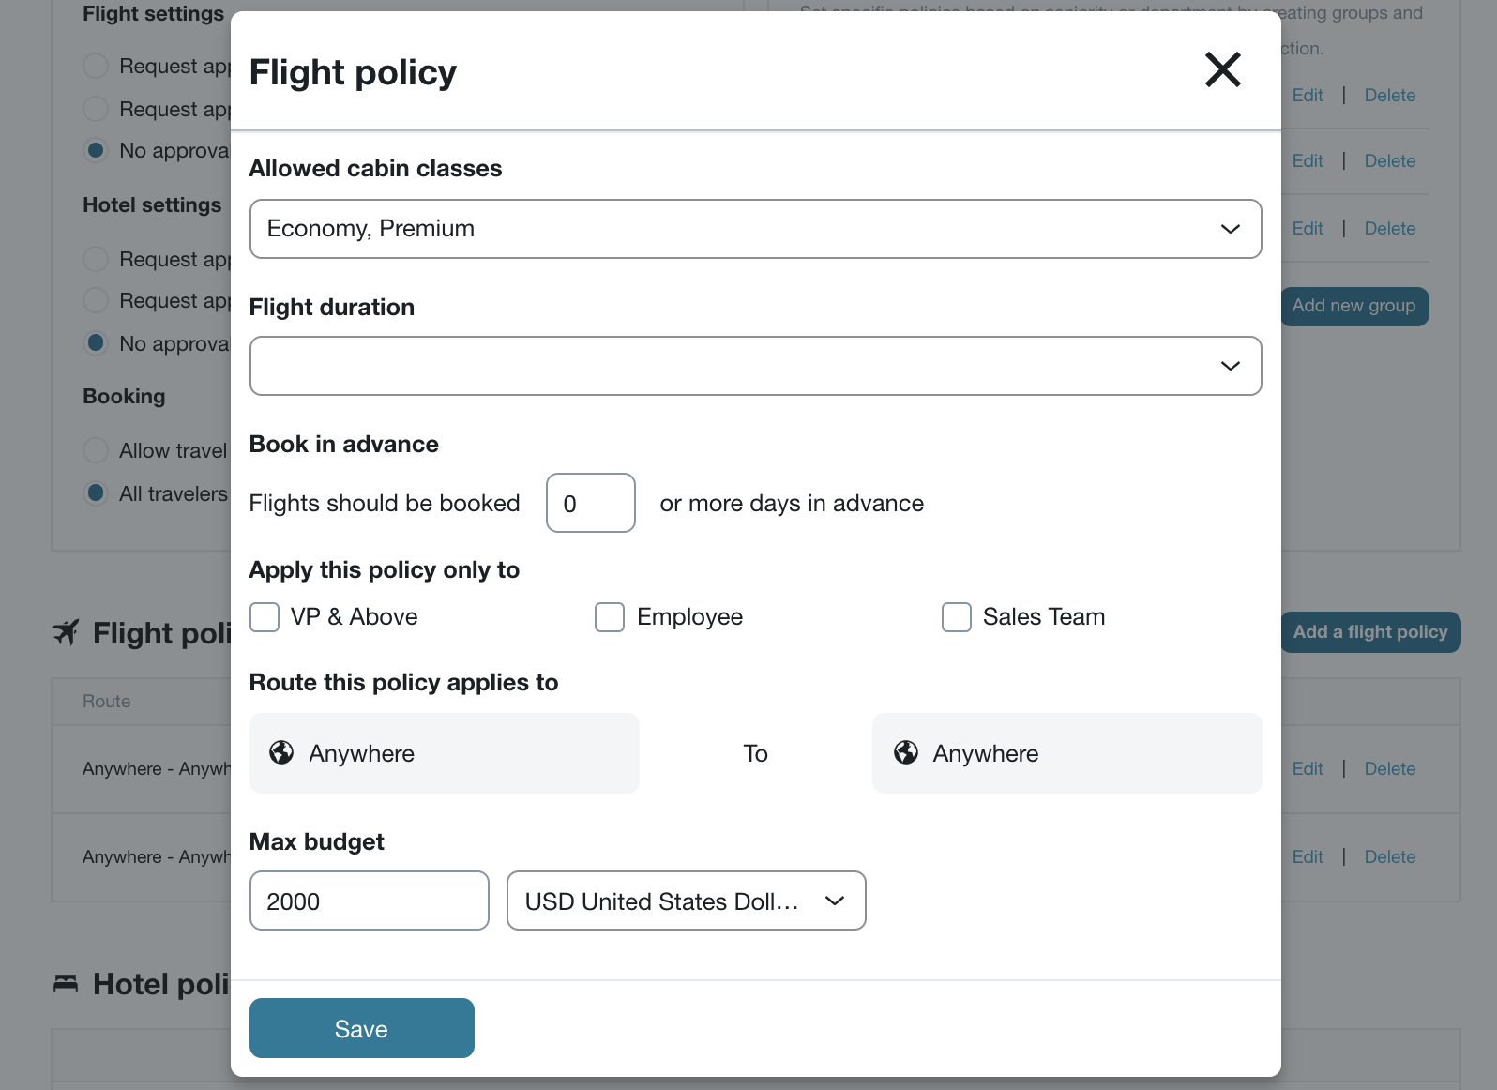Click the Max budget amount field
The height and width of the screenshot is (1090, 1497).
pos(369,901)
